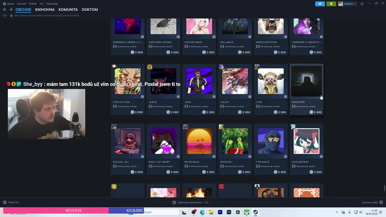Switch to the KNIHOVNA tab

click(x=45, y=10)
